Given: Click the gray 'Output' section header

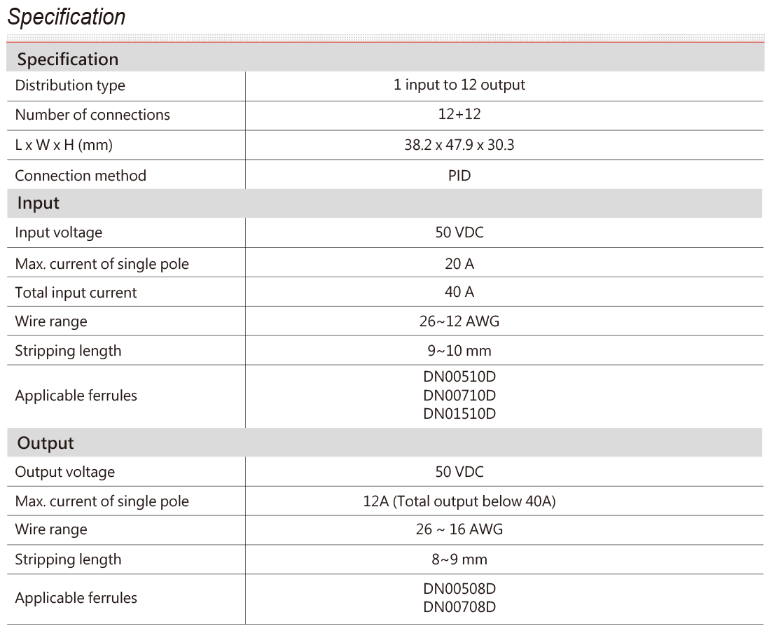Looking at the screenshot, I should pos(385,443).
